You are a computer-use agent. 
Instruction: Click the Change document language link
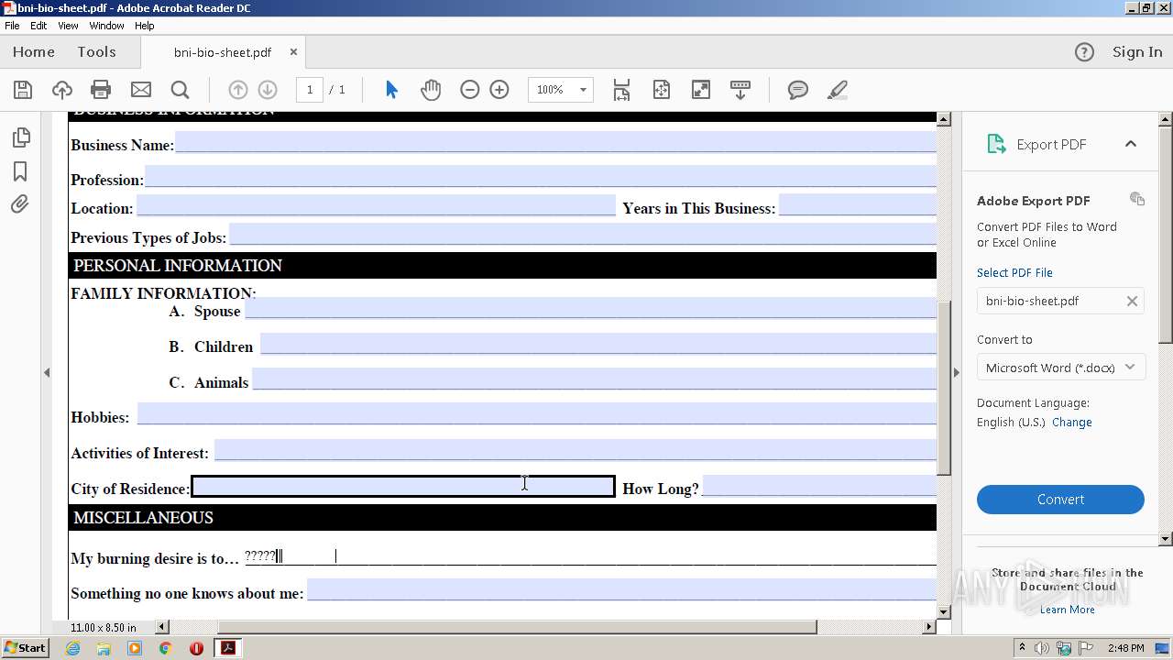click(x=1071, y=423)
